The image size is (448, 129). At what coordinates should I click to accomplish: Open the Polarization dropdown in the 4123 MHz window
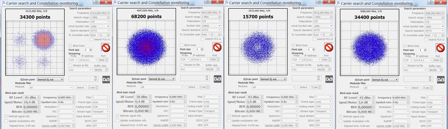pyautogui.click(x=100, y=22)
